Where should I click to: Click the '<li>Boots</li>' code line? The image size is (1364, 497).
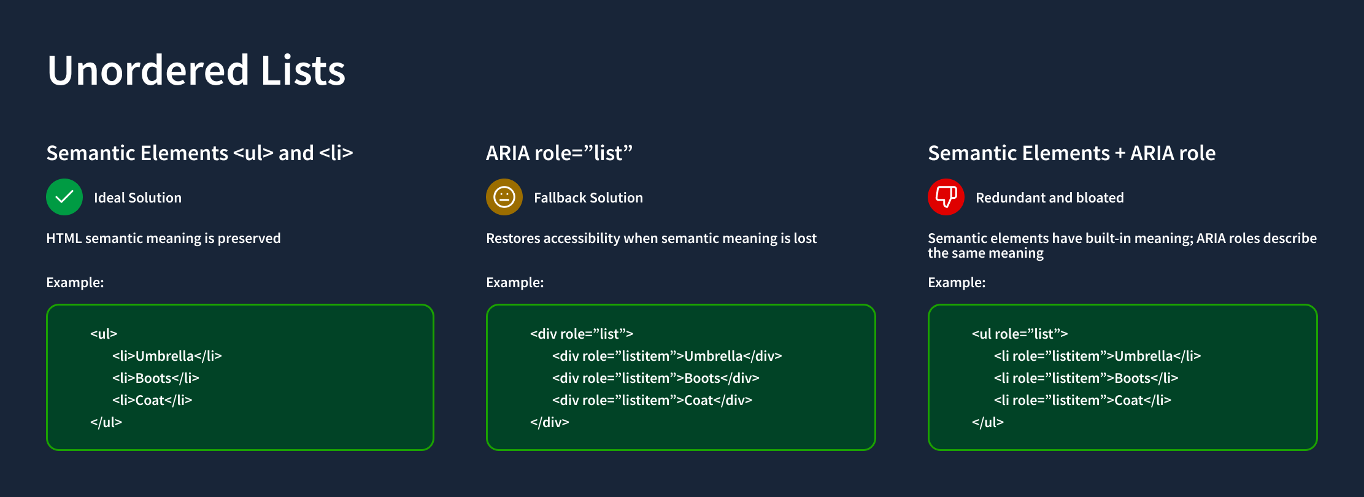pos(156,378)
